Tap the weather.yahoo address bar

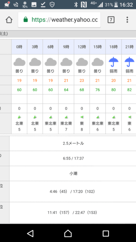click(59, 20)
